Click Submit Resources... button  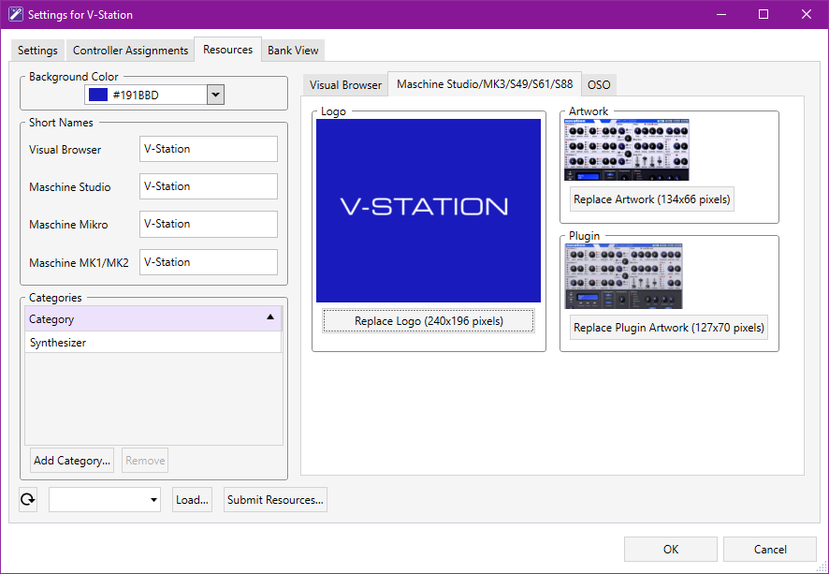tap(275, 499)
